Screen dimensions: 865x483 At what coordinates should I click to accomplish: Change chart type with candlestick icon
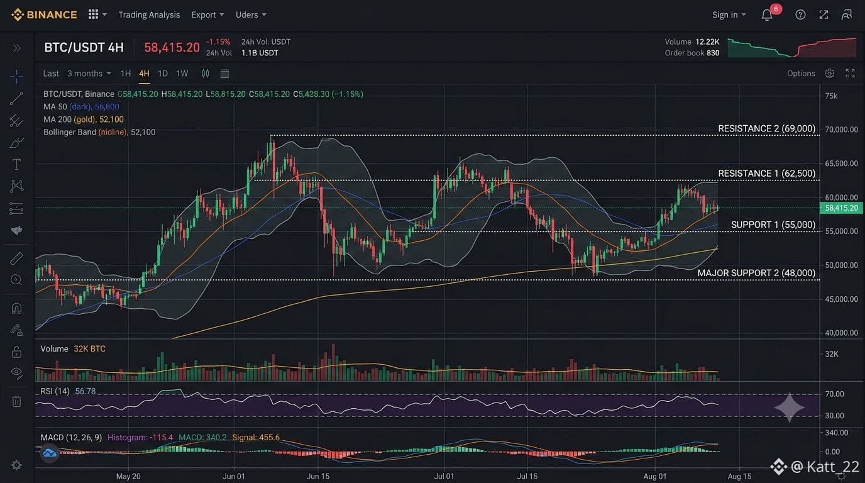(205, 74)
